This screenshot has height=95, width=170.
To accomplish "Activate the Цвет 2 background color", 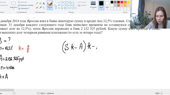I will 107,5.
